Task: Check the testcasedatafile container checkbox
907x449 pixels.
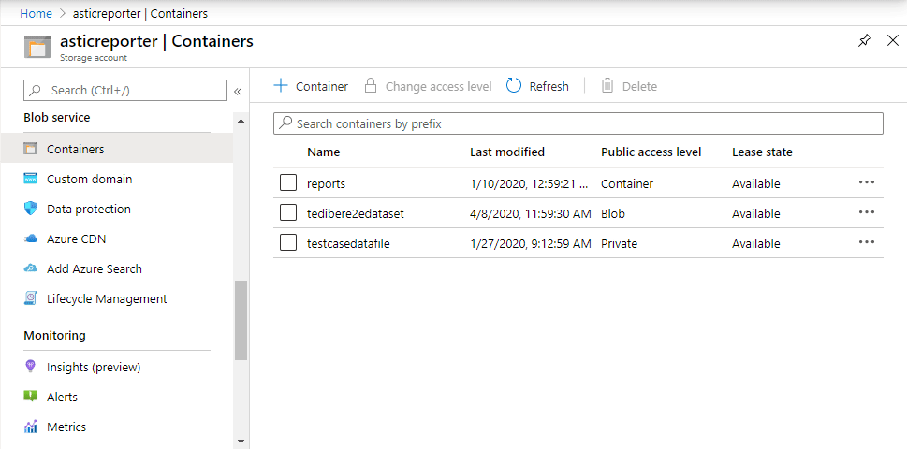Action: (288, 243)
